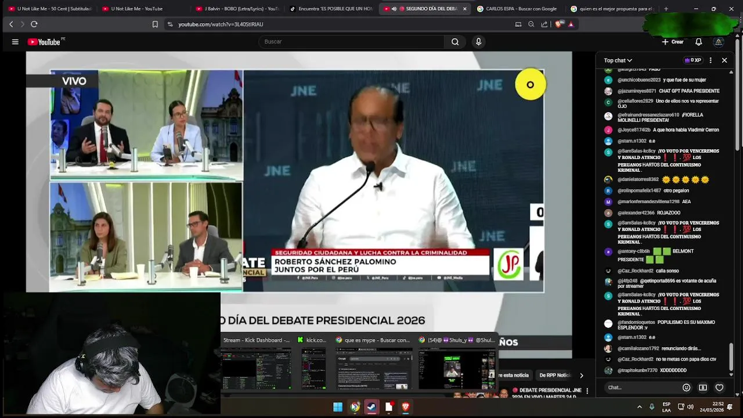The height and width of the screenshot is (418, 743).
Task: Open the YouTube guide hamburger menu
Action: point(15,42)
